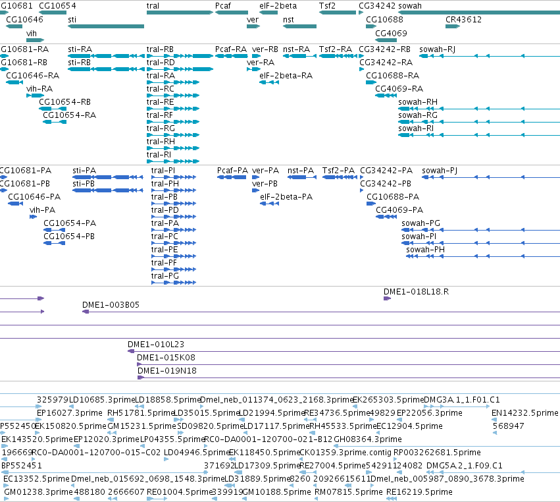
Task: Select EST RM07815.5prime
Action: click(x=348, y=492)
